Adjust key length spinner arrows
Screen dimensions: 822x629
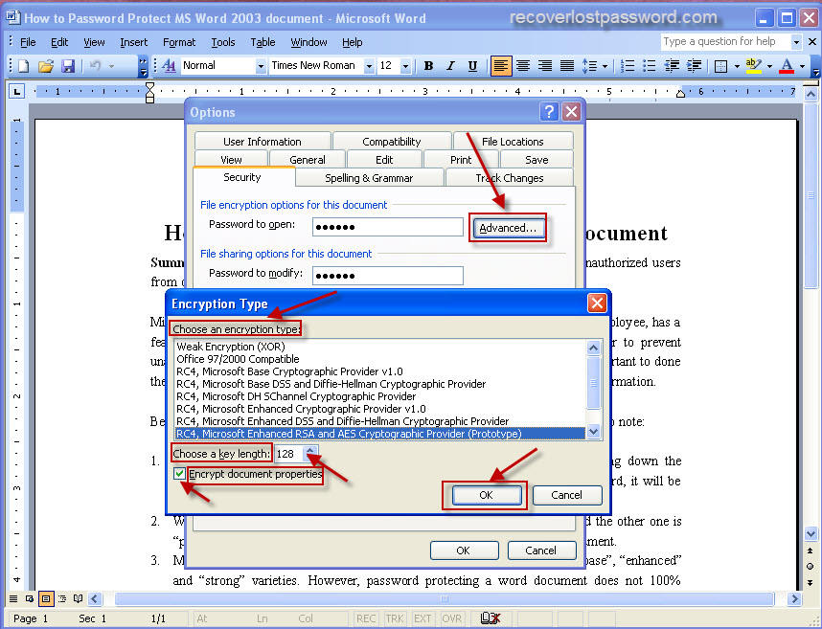(310, 454)
